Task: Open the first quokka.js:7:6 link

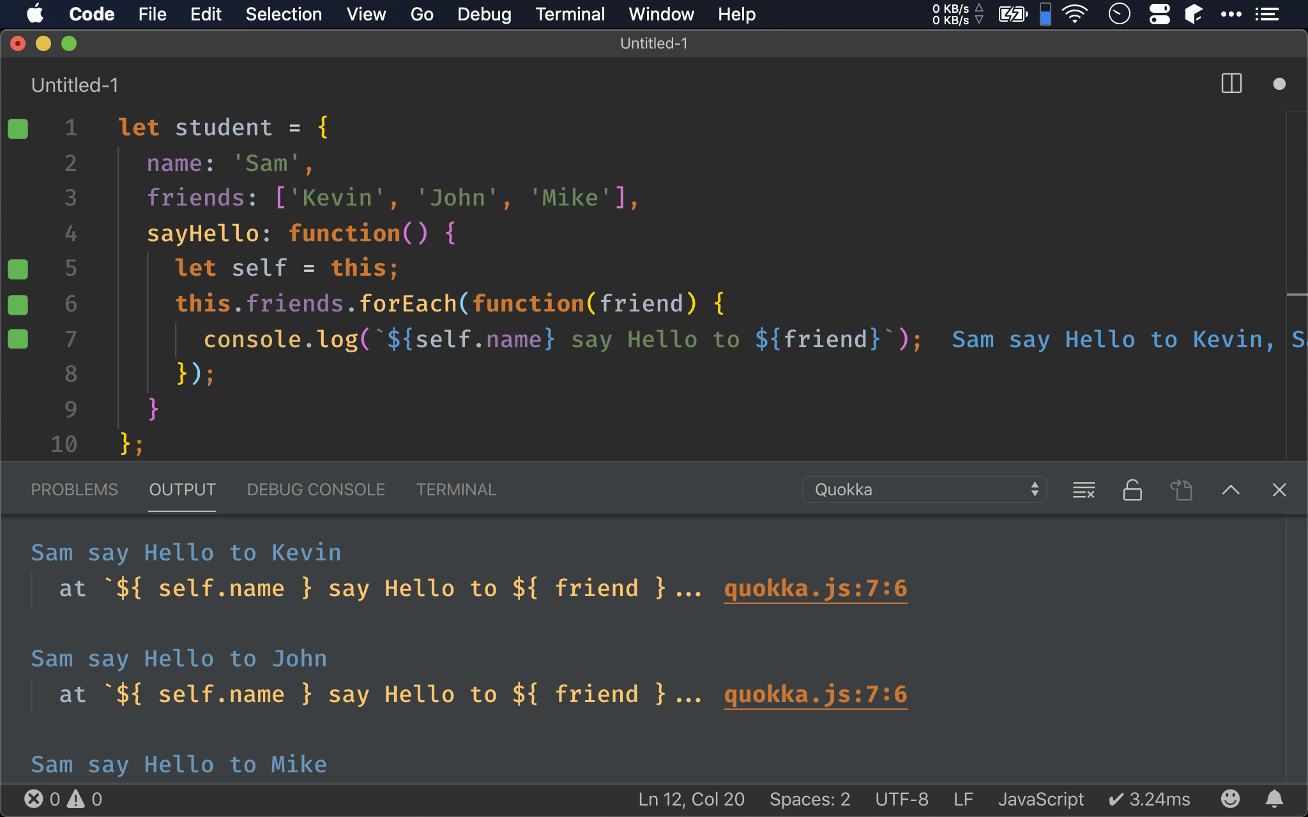Action: click(x=815, y=588)
